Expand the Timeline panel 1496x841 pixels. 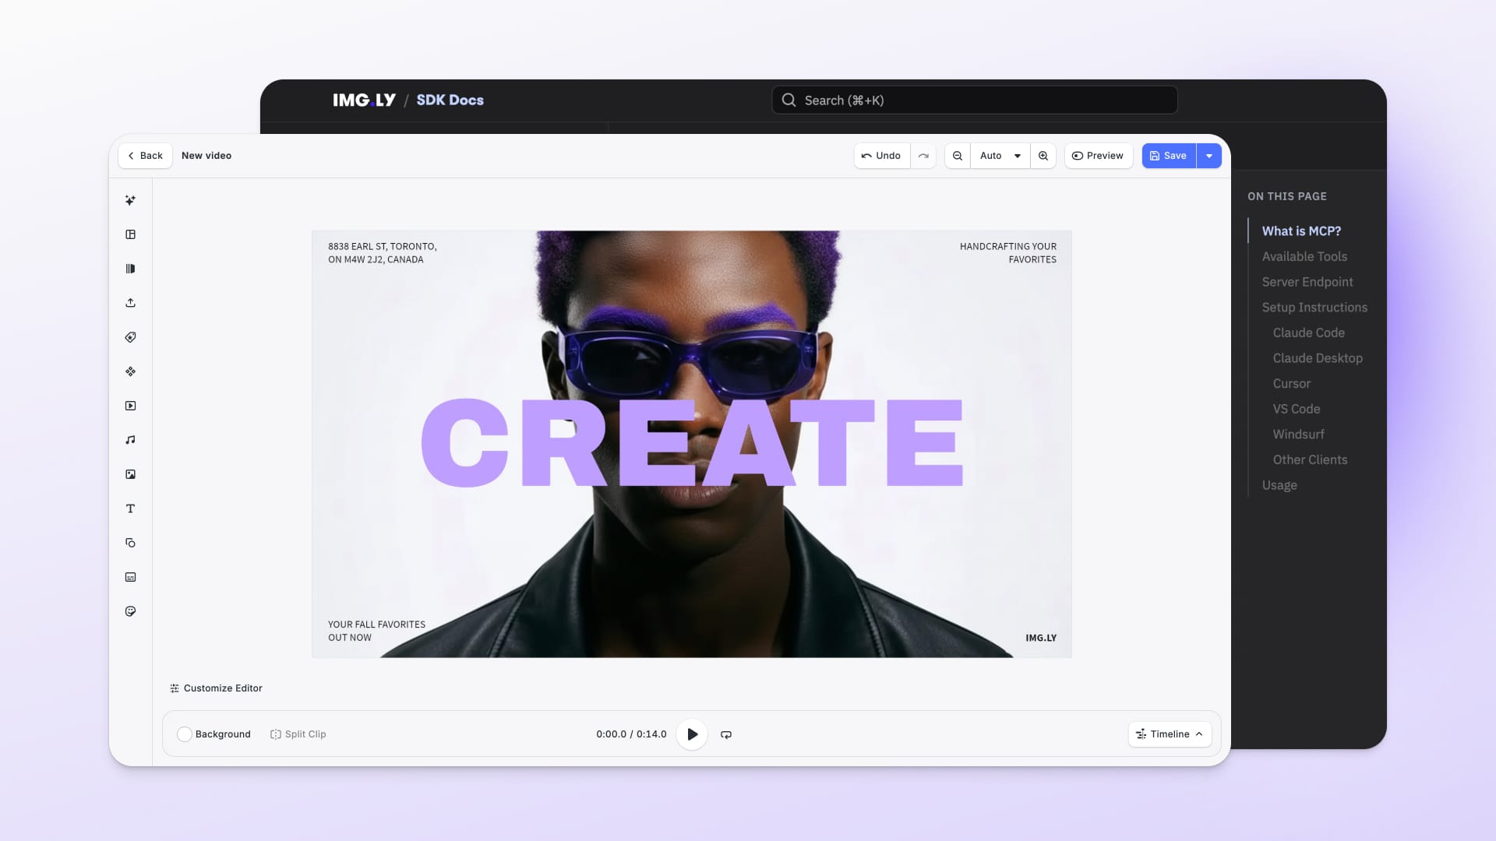[1170, 734]
